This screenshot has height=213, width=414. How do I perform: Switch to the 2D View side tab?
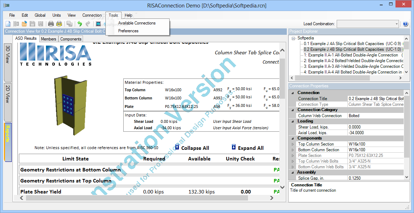pyautogui.click(x=8, y=102)
